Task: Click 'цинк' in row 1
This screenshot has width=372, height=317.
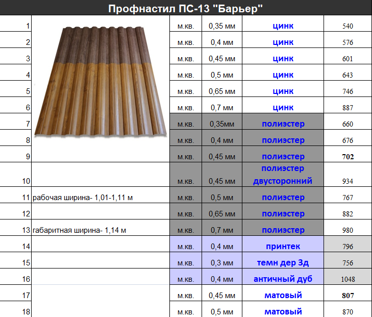Action: (x=283, y=26)
